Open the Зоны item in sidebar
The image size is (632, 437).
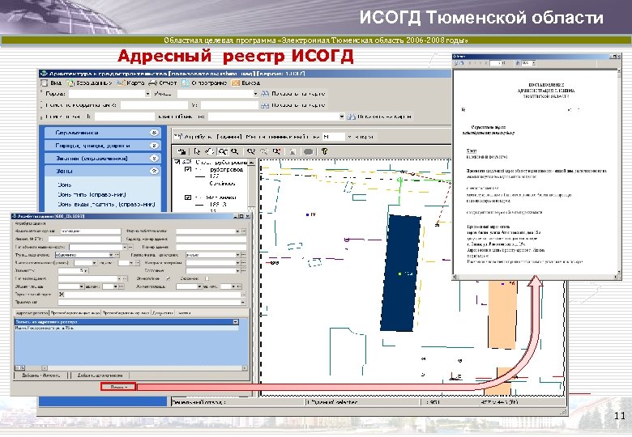point(65,185)
